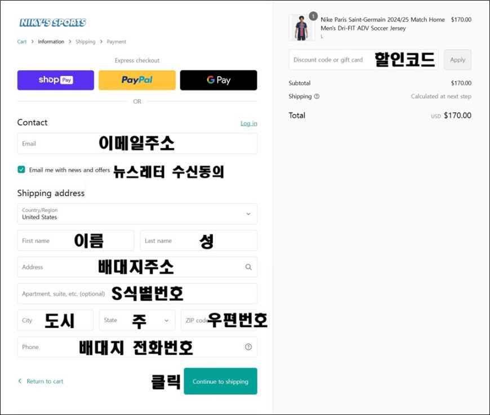
Task: Expand the State dropdown
Action: (137, 320)
